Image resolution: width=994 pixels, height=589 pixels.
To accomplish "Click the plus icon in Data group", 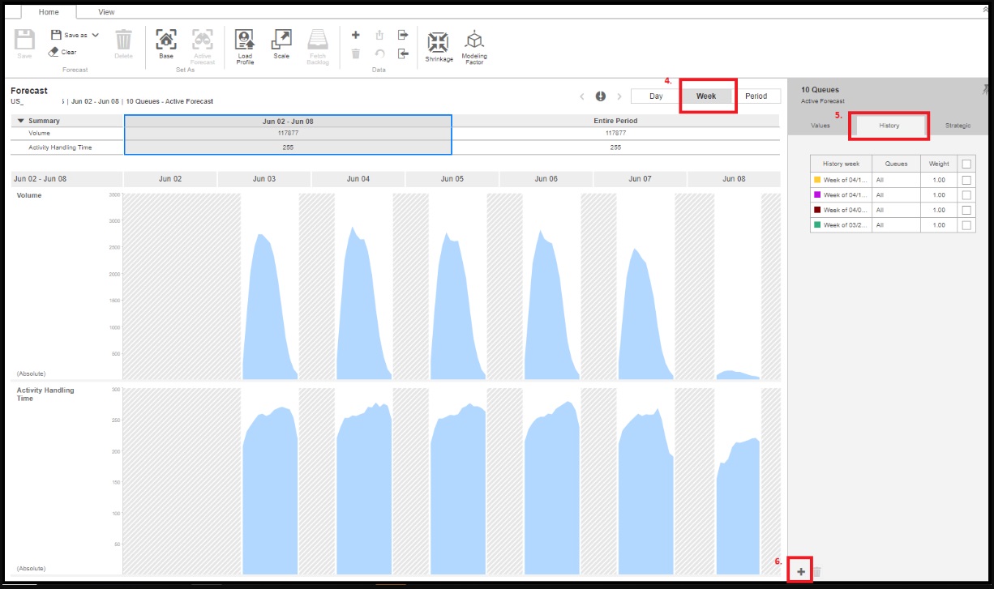I will (x=355, y=35).
